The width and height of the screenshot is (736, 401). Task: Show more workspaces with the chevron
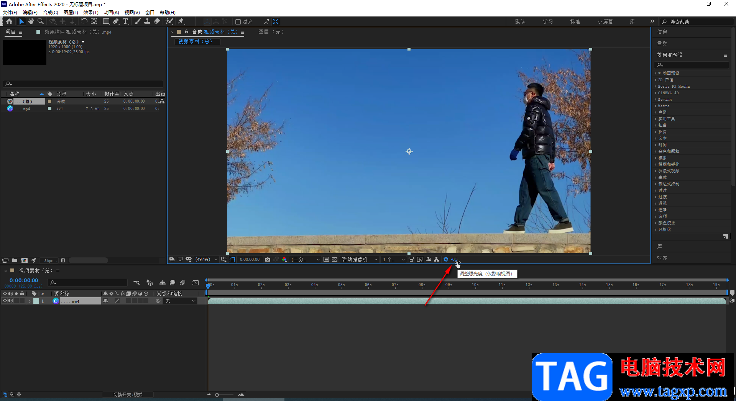[652, 21]
